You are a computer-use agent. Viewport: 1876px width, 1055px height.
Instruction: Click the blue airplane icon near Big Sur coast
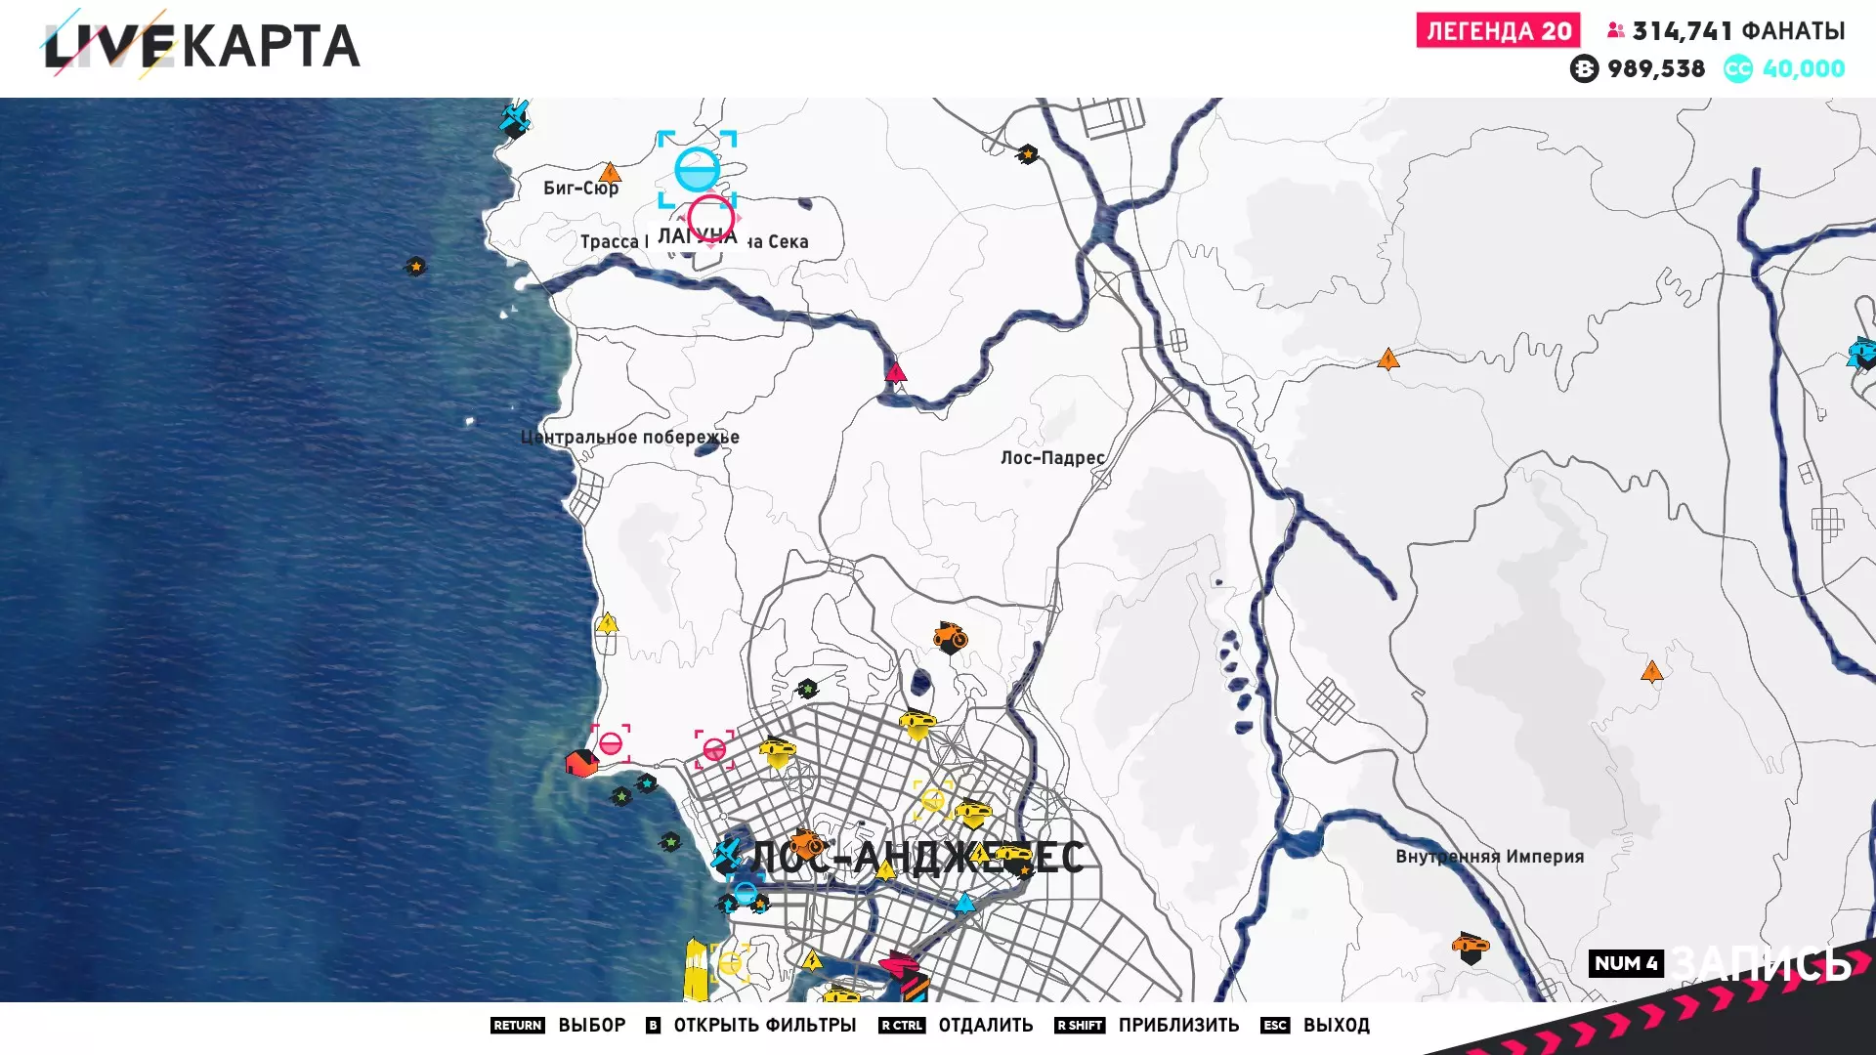[x=515, y=117]
